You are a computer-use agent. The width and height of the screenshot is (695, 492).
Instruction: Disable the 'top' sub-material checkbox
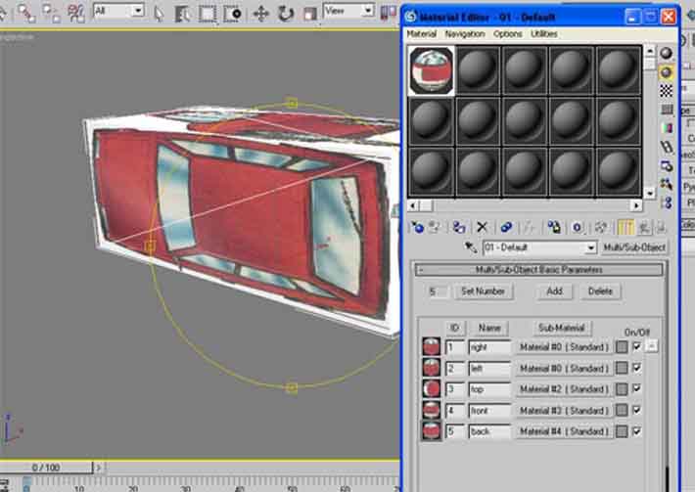point(637,389)
